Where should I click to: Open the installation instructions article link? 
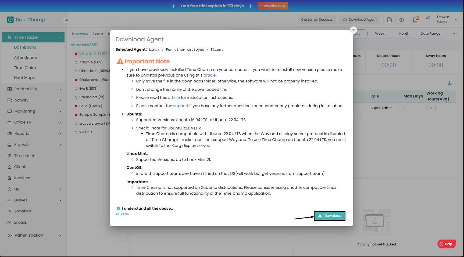[x=174, y=97]
